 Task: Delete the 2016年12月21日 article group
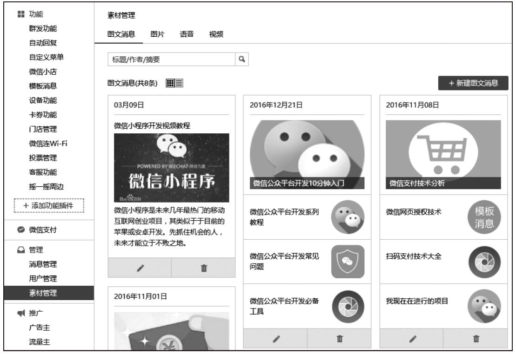[339, 338]
